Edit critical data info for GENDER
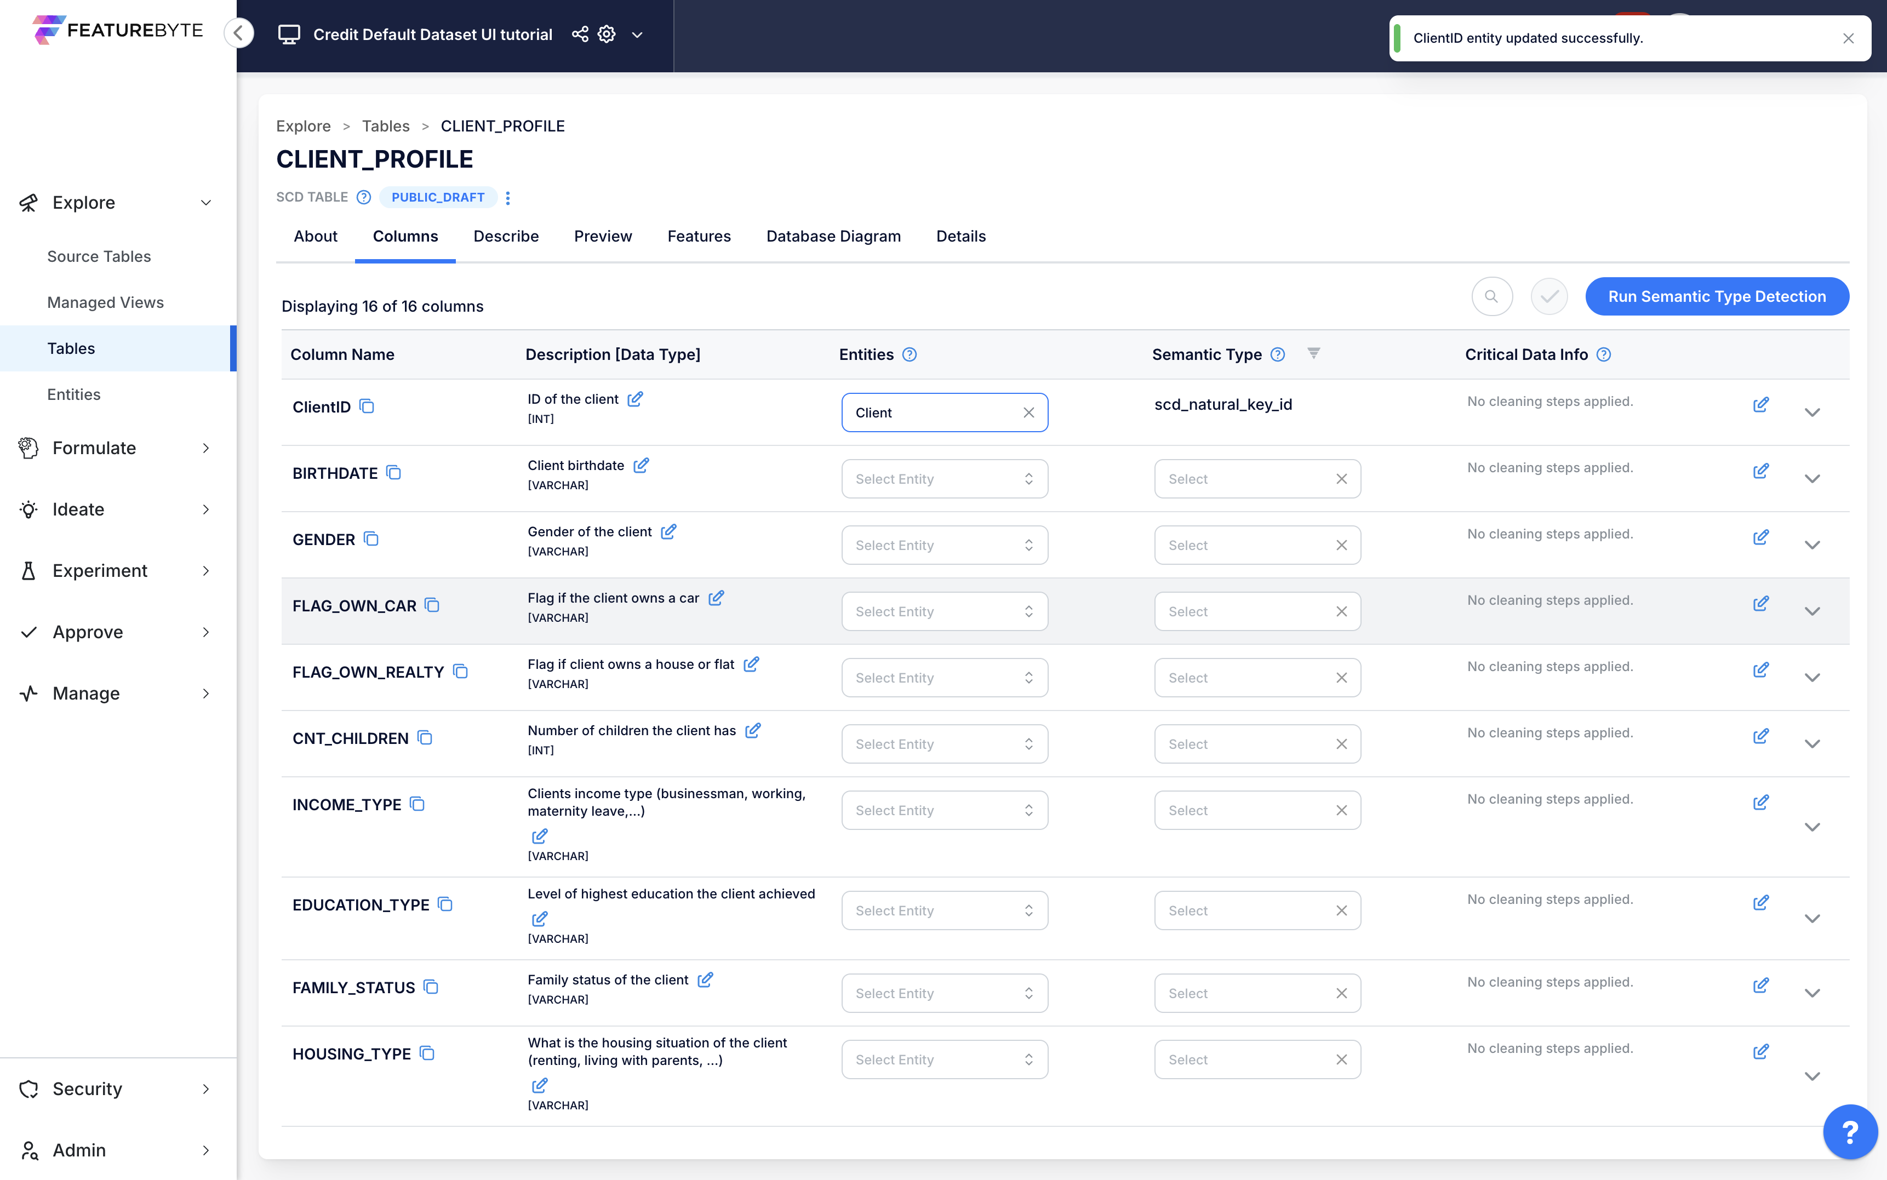 (1760, 537)
